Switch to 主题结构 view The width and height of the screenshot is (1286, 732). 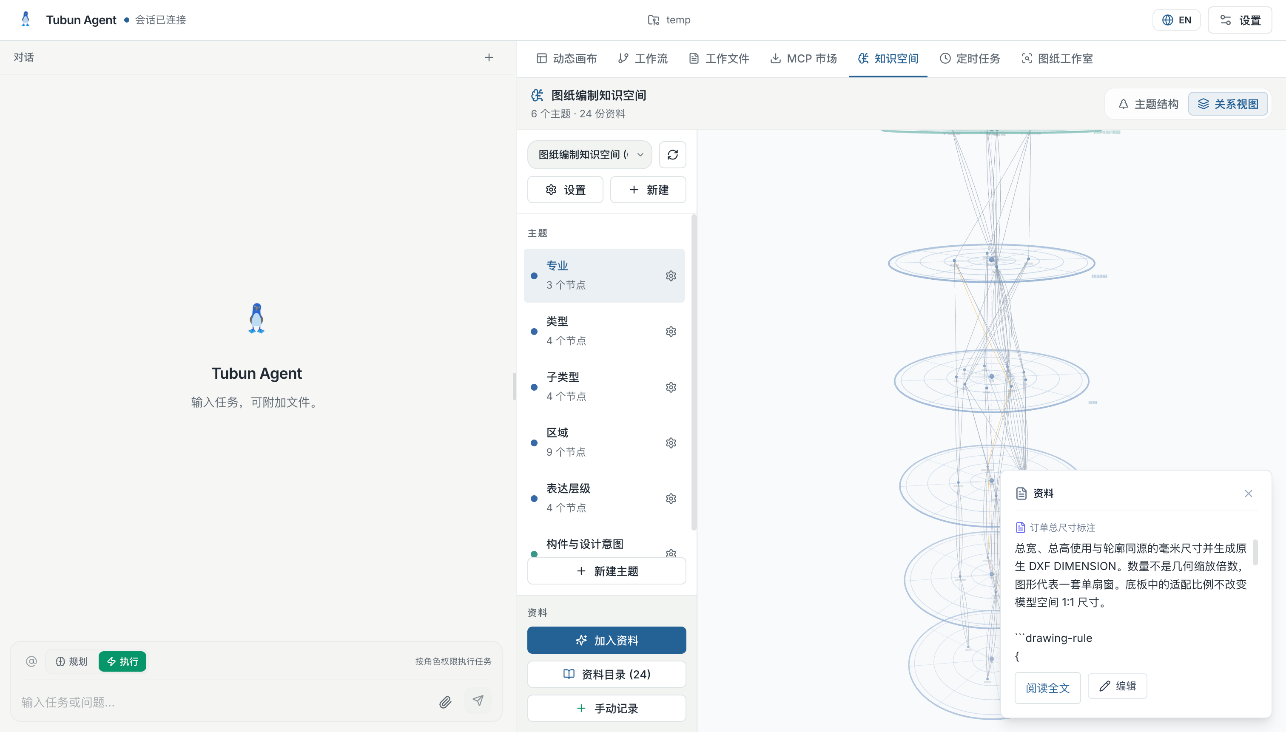point(1148,104)
